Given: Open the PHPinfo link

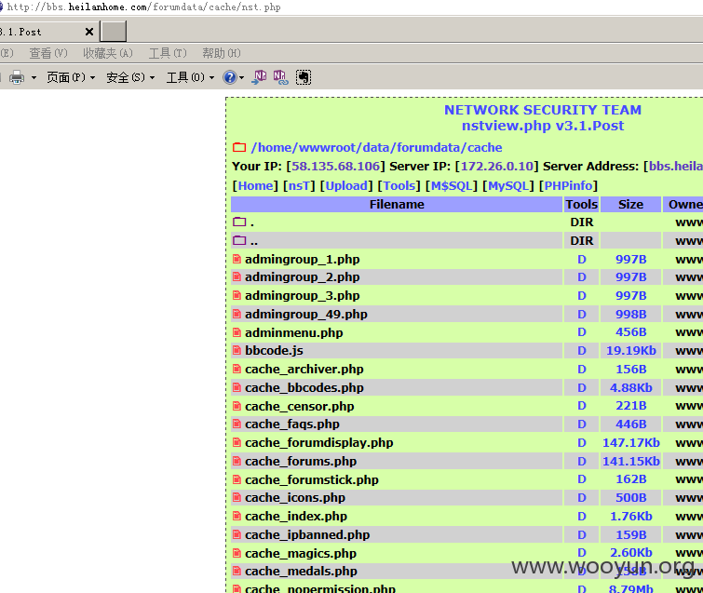Looking at the screenshot, I should pos(568,185).
